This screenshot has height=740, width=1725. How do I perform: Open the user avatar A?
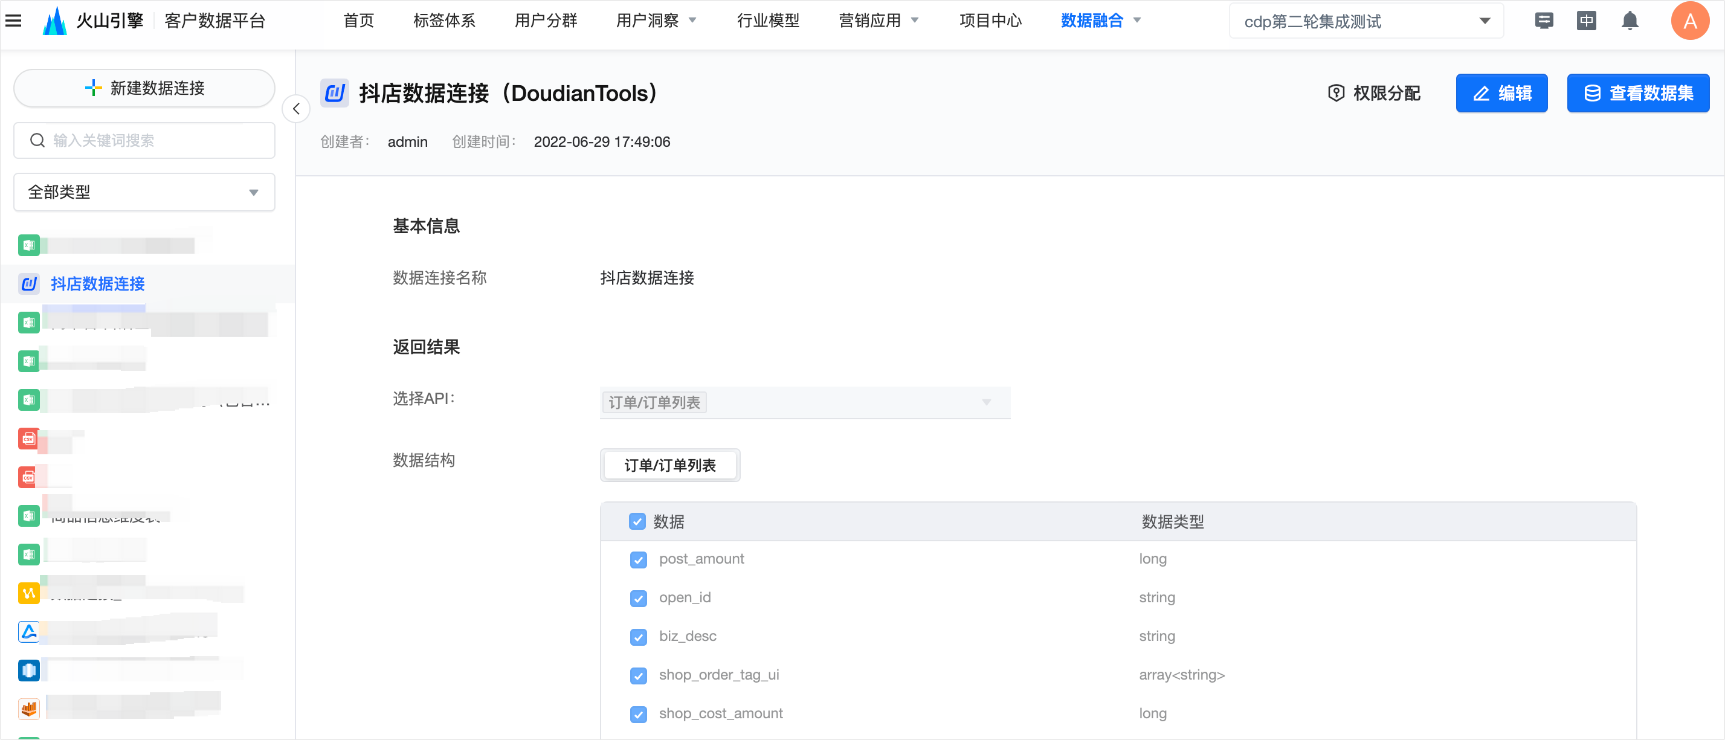point(1689,21)
